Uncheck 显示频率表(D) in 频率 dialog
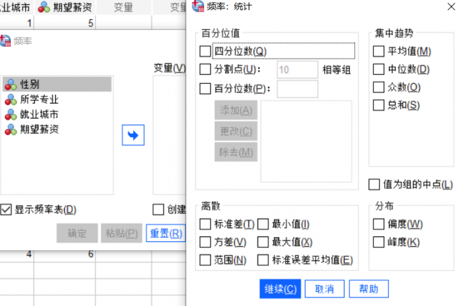Image resolution: width=464 pixels, height=306 pixels. [x=6, y=210]
